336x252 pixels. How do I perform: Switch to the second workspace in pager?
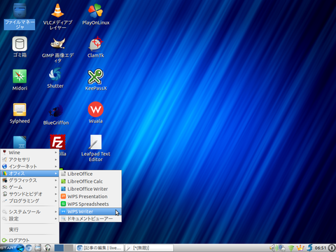69,248
